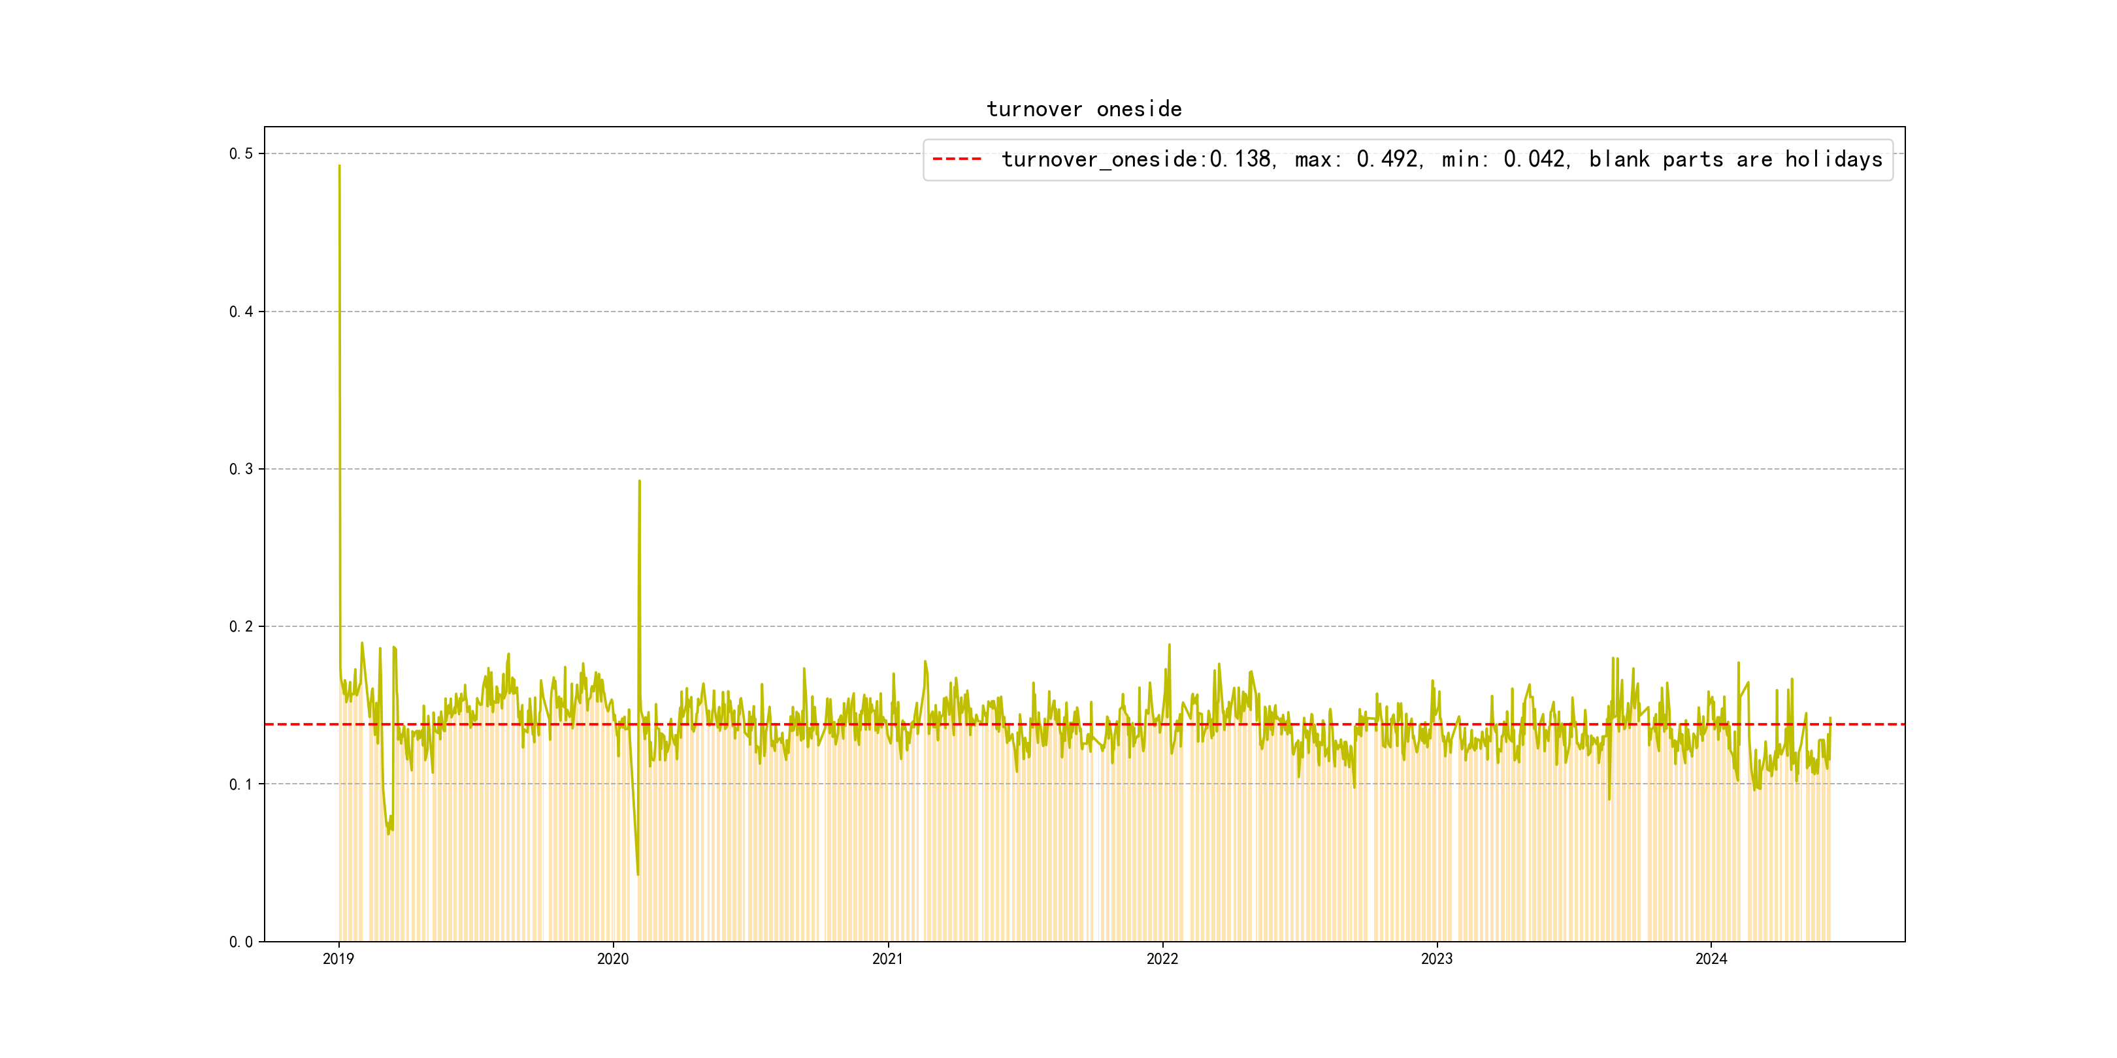The height and width of the screenshot is (1058, 2117).
Task: Click the 0.5 y-axis tick label
Action: pos(241,153)
